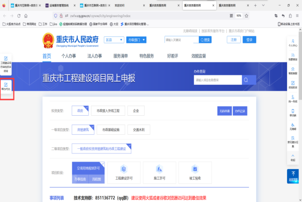Open 流程图 under 立项用地规划许可
The height and width of the screenshot is (202, 302).
97,179
